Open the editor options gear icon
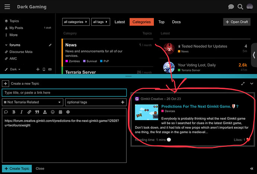The width and height of the screenshot is (257, 174). coord(68,112)
